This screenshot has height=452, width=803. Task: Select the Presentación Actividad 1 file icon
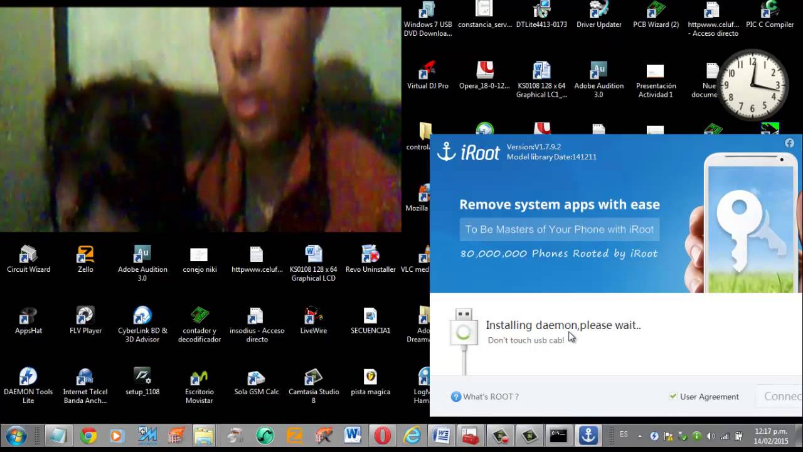coord(656,80)
